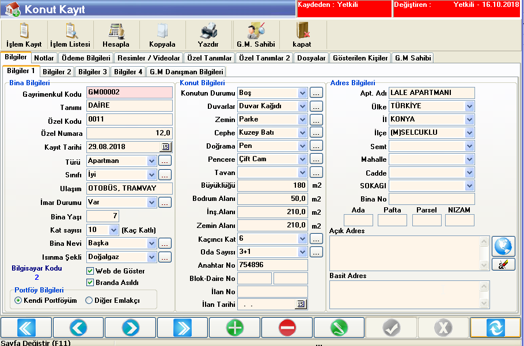Open İşlem Kayıt from the toolbar
The height and width of the screenshot is (346, 524).
[24, 35]
